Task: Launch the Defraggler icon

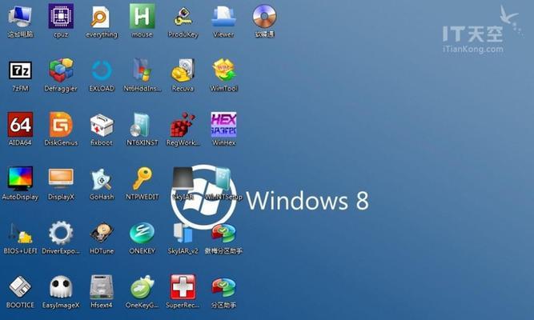Action: tap(61, 70)
